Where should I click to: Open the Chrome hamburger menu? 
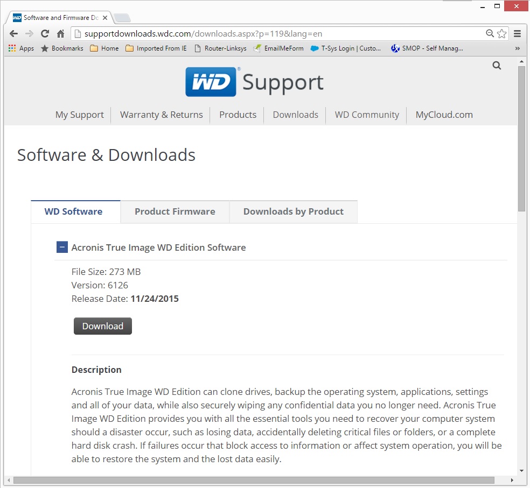[x=517, y=33]
